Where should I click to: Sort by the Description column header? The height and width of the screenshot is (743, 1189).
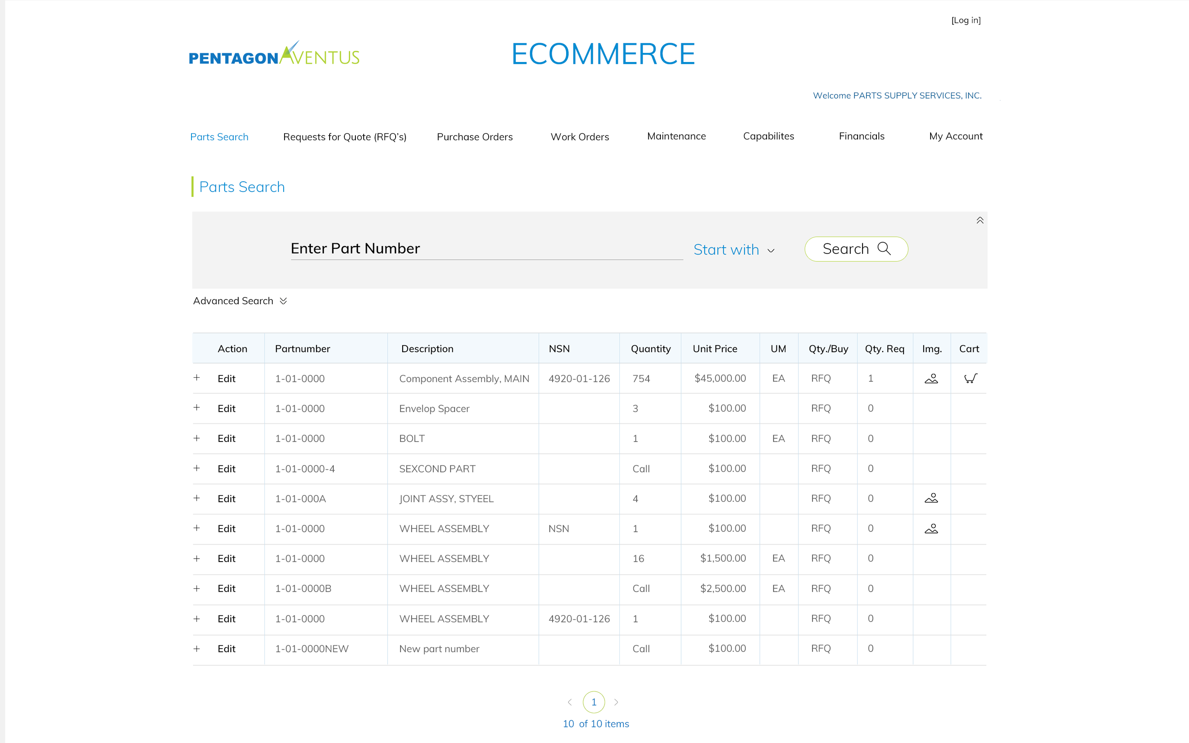pyautogui.click(x=428, y=349)
